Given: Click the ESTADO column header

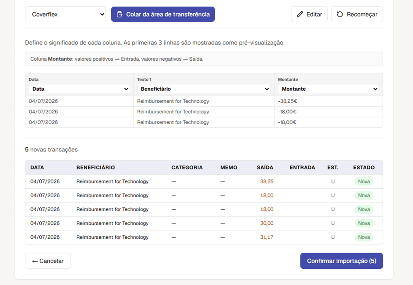Looking at the screenshot, I should tap(364, 168).
